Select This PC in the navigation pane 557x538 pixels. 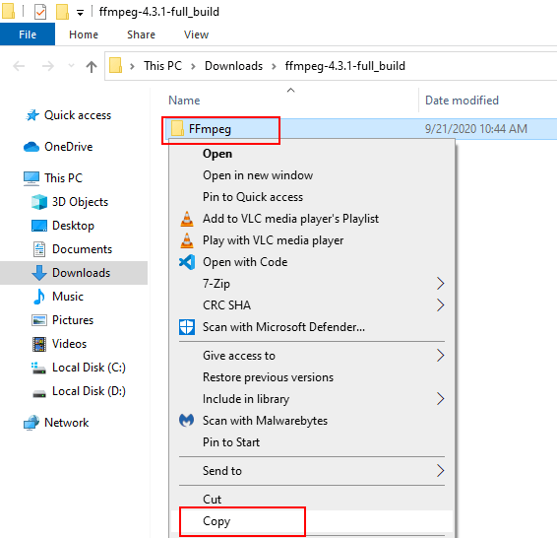(63, 177)
